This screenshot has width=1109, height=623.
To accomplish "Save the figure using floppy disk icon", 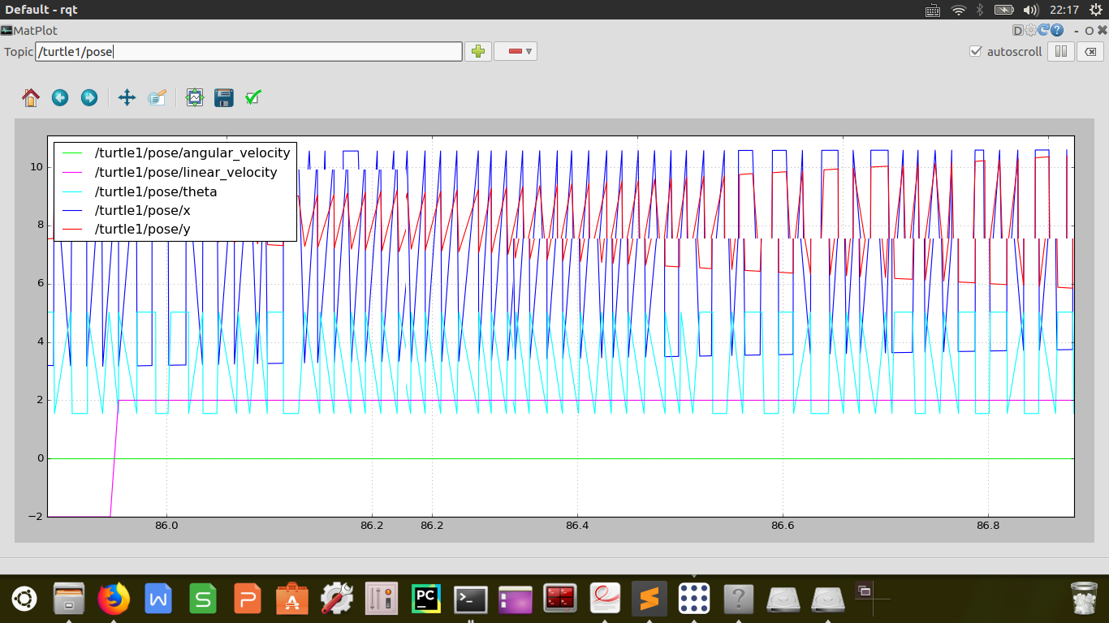I will point(223,98).
